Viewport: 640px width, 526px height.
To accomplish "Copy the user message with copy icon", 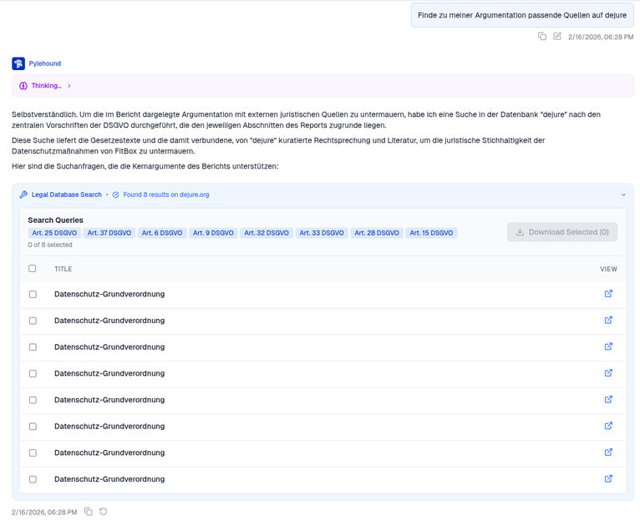I will point(542,37).
